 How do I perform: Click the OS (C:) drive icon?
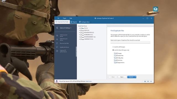[83, 28]
